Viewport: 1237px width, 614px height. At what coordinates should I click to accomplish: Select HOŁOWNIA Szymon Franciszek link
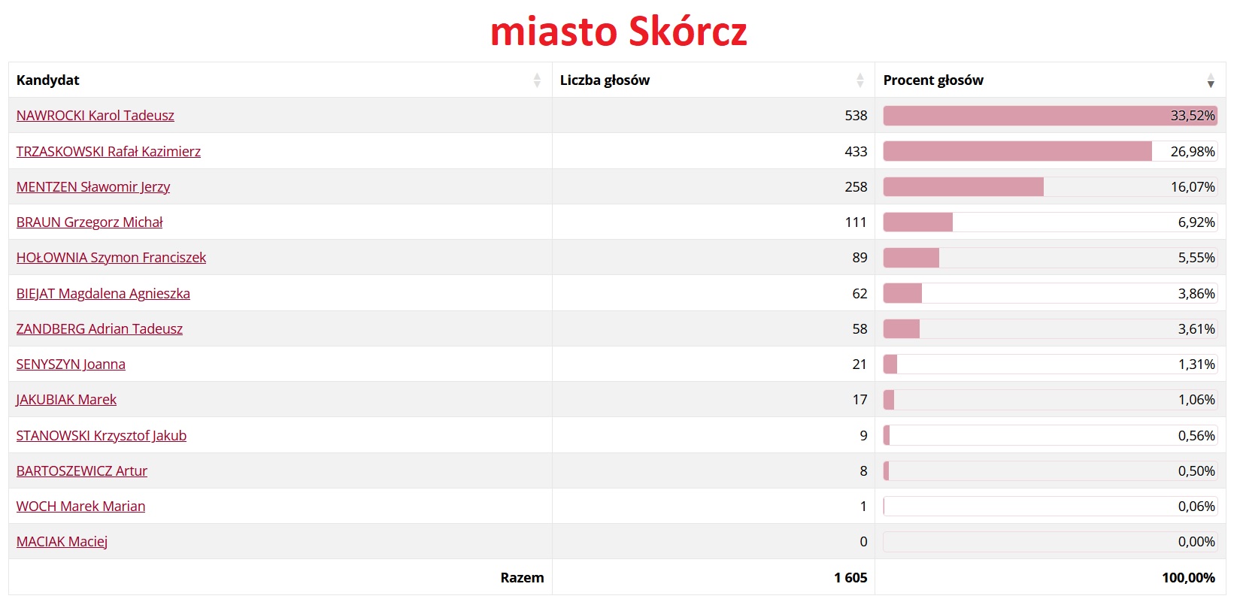click(111, 258)
